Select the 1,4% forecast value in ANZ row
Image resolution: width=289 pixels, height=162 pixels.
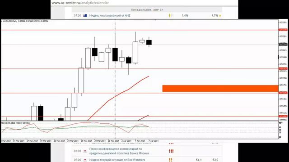185,16
